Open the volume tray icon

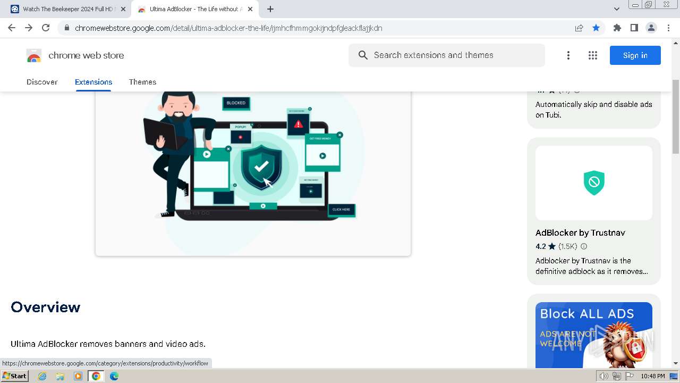pyautogui.click(x=603, y=376)
